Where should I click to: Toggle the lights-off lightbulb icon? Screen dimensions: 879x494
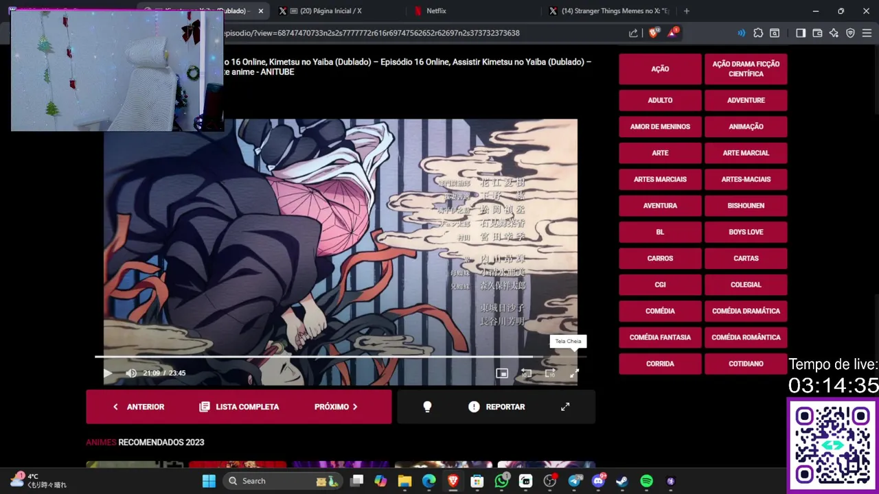[x=427, y=407]
